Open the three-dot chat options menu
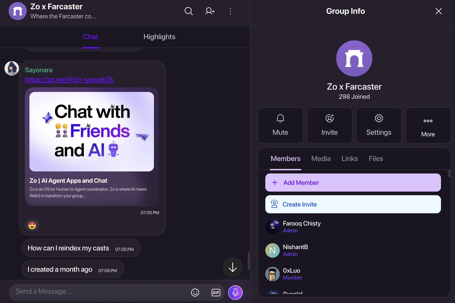 coord(231,11)
